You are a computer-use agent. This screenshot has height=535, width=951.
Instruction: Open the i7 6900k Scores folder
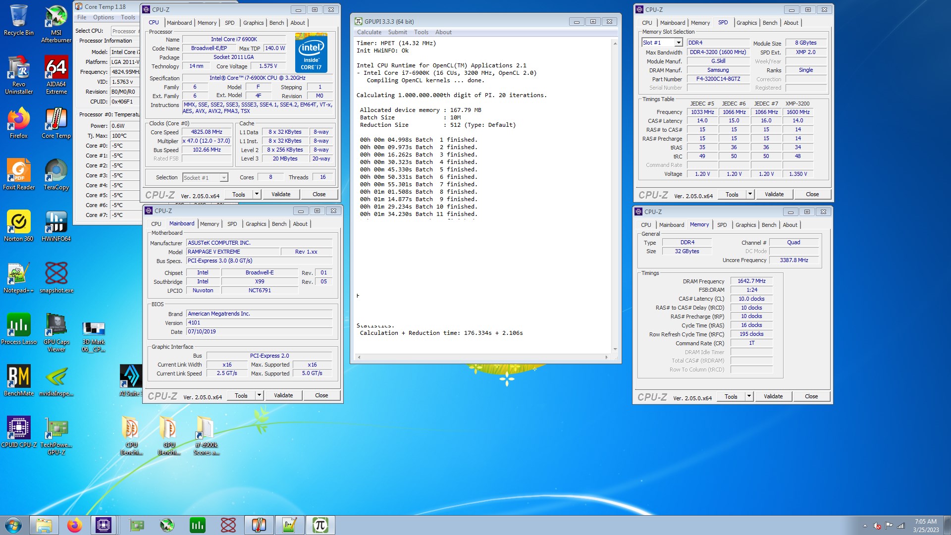click(x=206, y=435)
